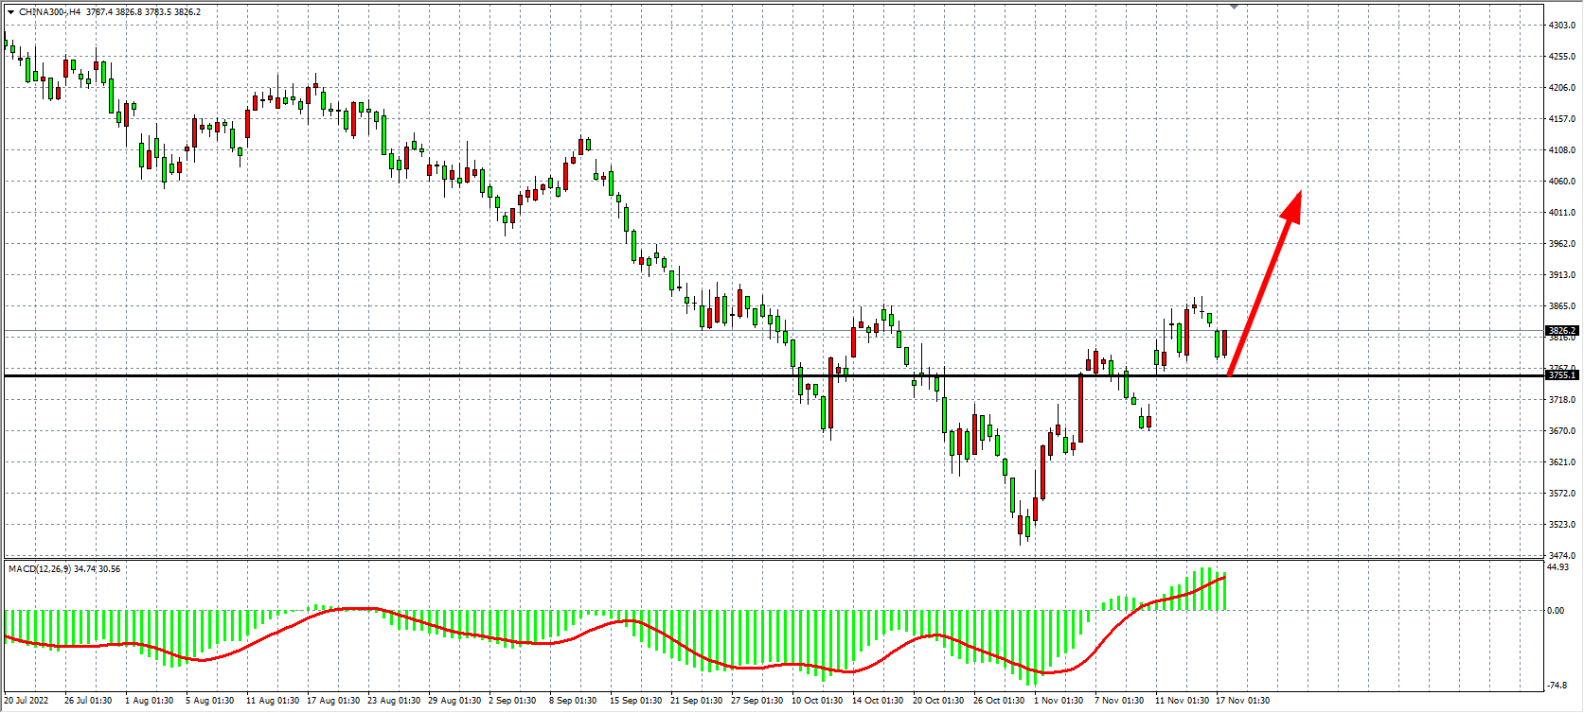
Task: Click the 3755.1 horizontal line price tag
Action: point(1561,375)
